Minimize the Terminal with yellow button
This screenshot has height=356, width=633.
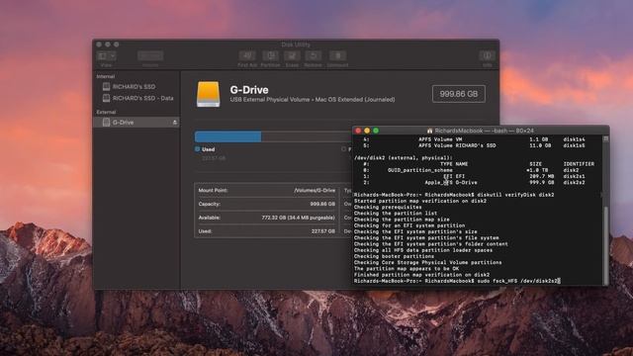[x=367, y=131]
